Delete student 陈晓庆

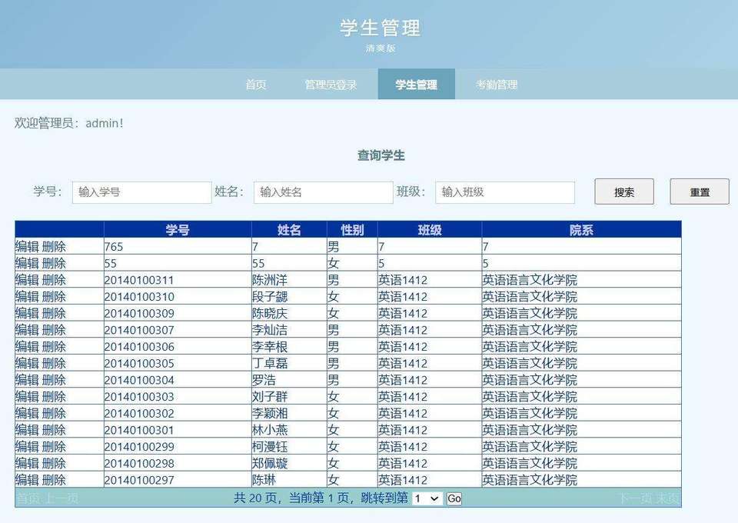pyautogui.click(x=54, y=314)
